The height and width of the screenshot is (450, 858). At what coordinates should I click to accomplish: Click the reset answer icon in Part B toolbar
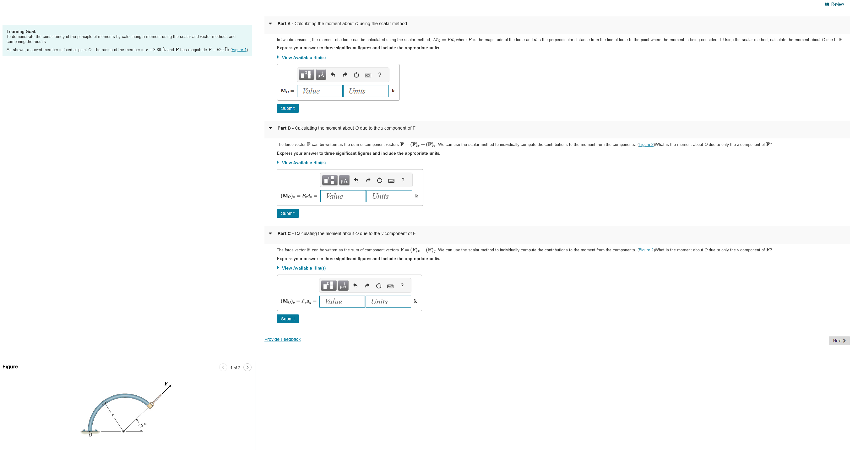379,180
